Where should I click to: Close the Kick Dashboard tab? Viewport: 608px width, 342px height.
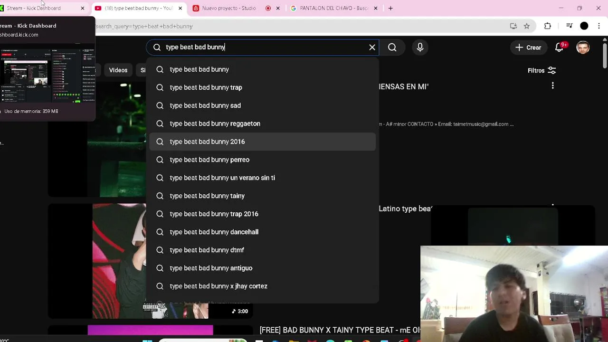click(x=82, y=8)
